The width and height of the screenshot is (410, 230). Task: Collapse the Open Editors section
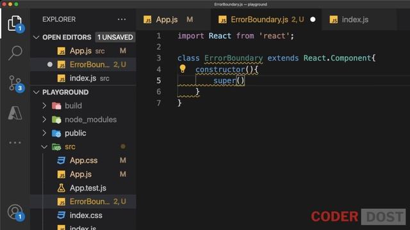(36, 37)
